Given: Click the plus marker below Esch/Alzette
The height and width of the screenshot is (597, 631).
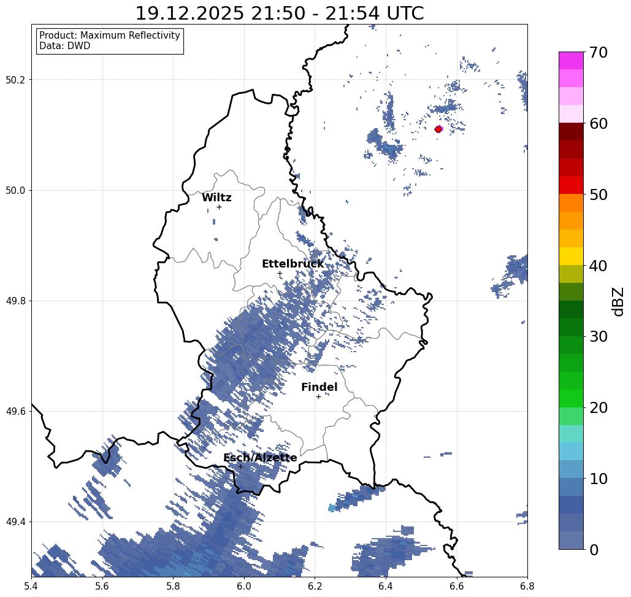Looking at the screenshot, I should pos(240,466).
